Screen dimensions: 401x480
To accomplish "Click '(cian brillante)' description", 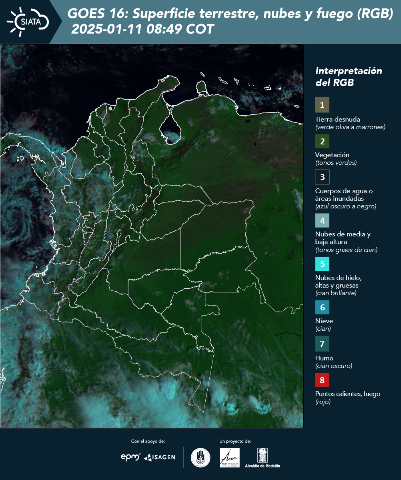I will (336, 293).
